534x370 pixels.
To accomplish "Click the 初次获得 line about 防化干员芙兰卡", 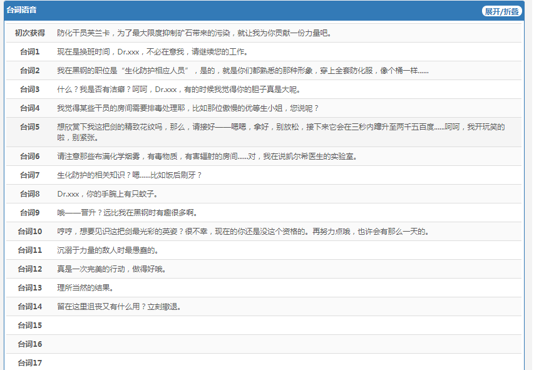I will pyautogui.click(x=194, y=33).
